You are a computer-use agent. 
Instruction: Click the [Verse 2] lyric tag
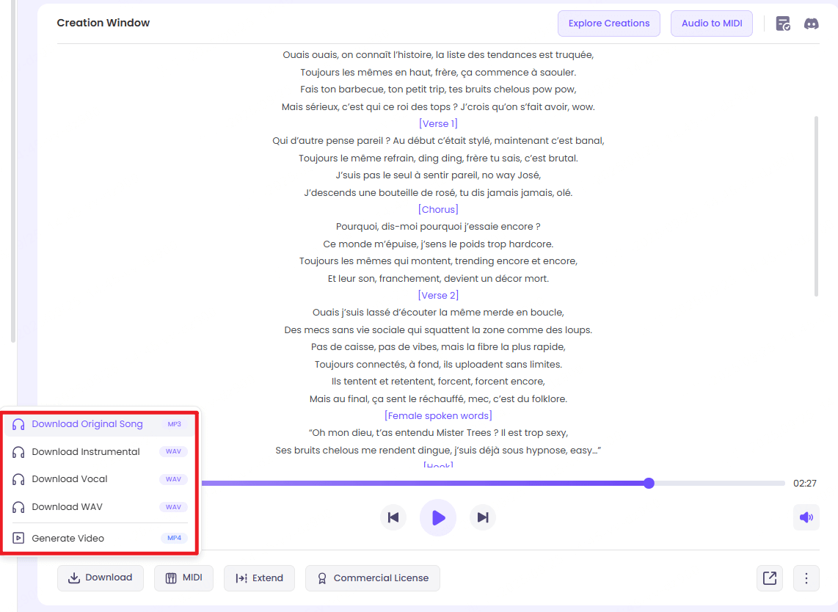tap(438, 295)
